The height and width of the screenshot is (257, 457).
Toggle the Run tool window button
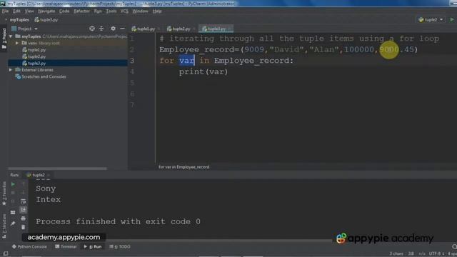point(93,246)
